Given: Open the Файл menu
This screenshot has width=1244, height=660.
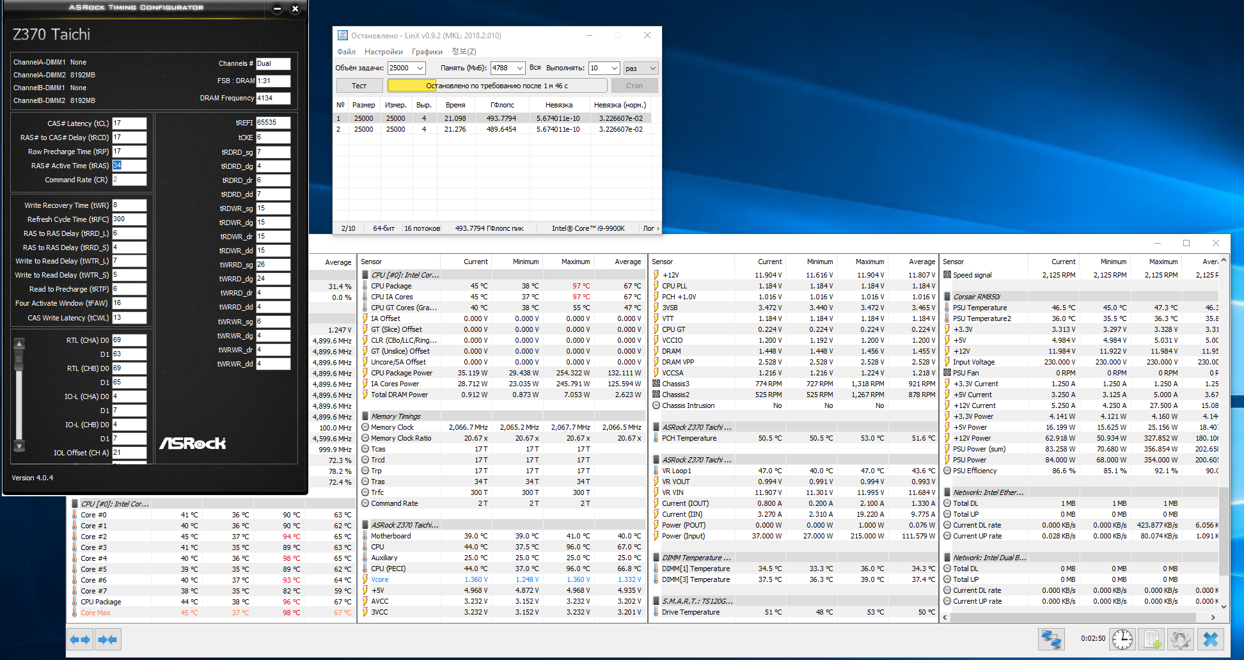Looking at the screenshot, I should [x=346, y=52].
